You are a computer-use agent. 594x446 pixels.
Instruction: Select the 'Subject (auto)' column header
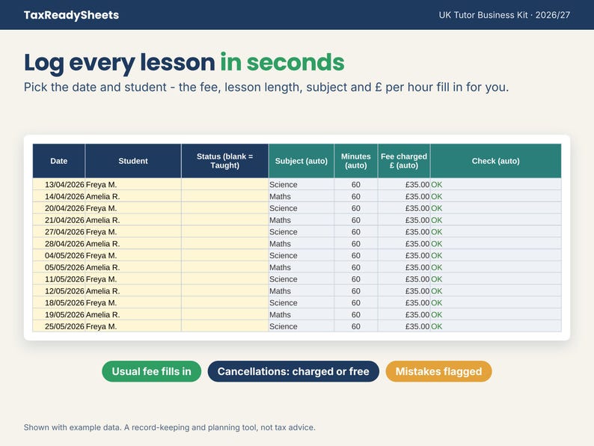pyautogui.click(x=301, y=161)
